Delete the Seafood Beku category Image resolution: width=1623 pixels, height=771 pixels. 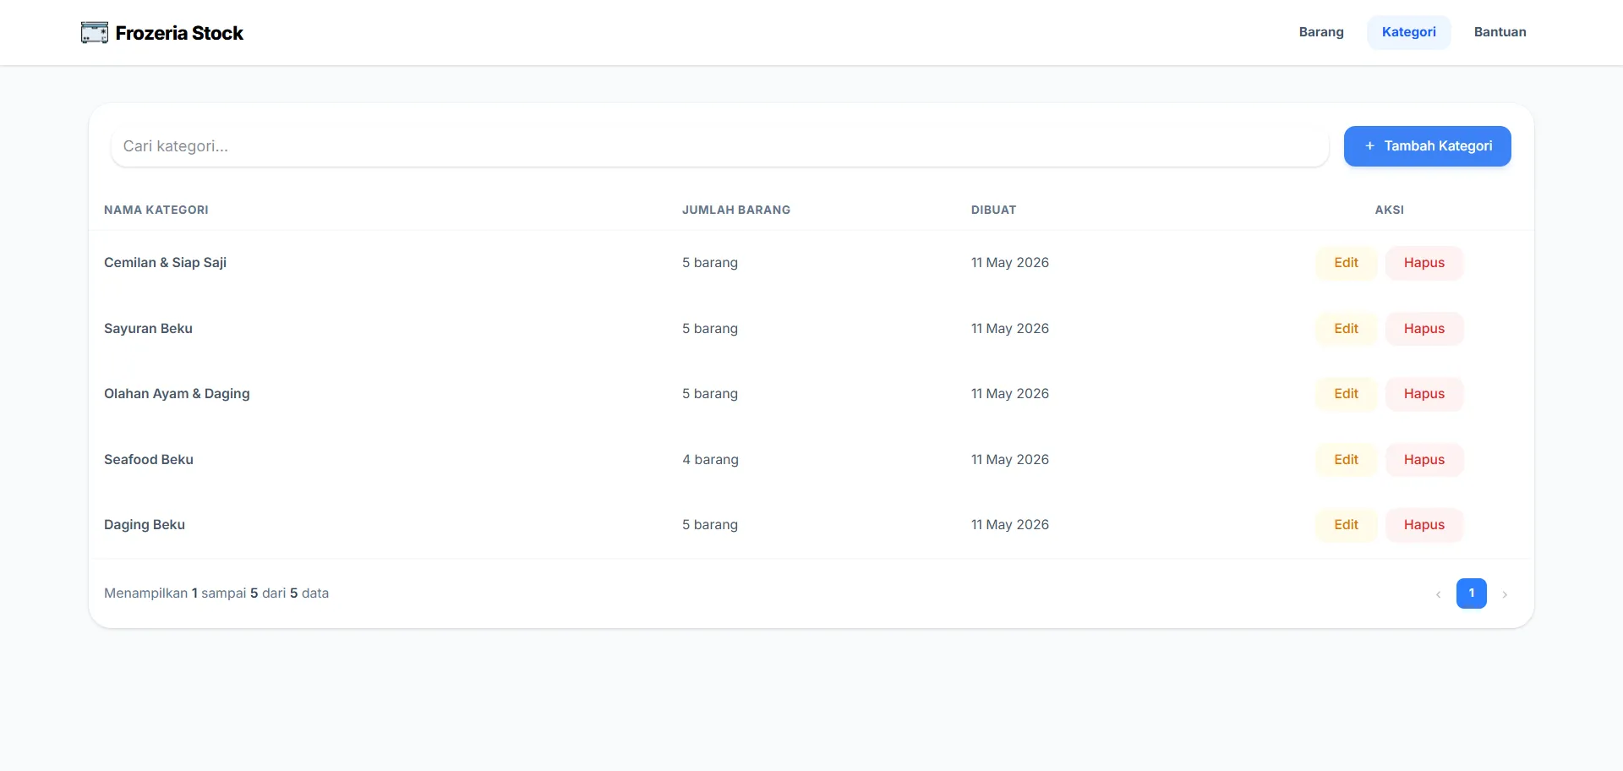pyautogui.click(x=1424, y=460)
